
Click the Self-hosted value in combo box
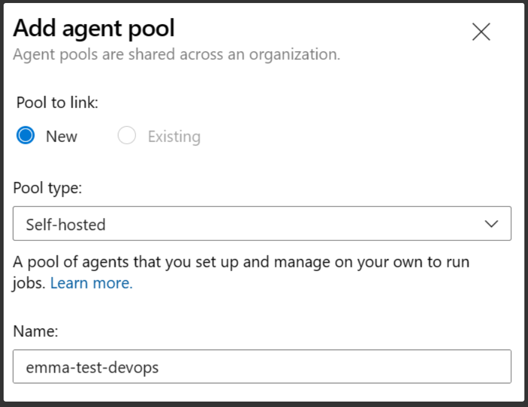66,225
